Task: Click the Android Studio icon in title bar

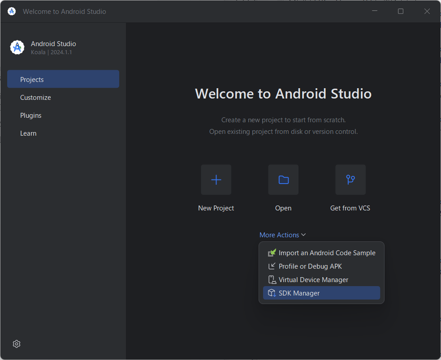Action: click(x=12, y=11)
